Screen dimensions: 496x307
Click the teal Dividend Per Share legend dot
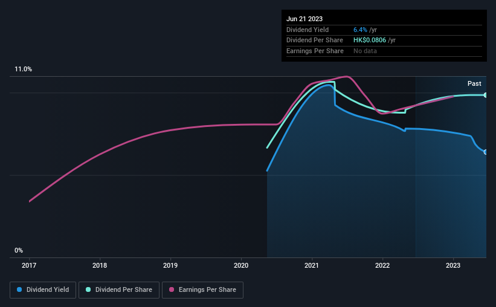(x=88, y=289)
